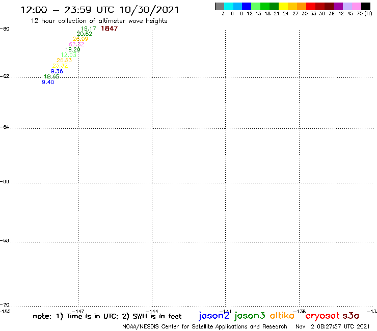Click the UTC and SWH note text
The height and width of the screenshot is (331, 377).
pyautogui.click(x=107, y=316)
